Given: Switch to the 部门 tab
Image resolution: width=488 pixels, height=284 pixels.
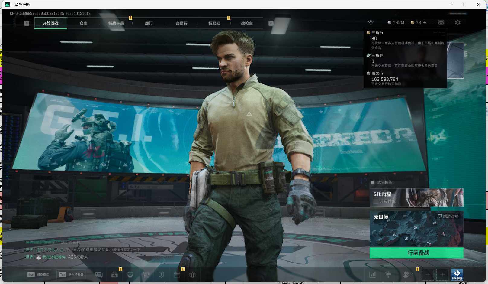Looking at the screenshot, I should coord(149,23).
